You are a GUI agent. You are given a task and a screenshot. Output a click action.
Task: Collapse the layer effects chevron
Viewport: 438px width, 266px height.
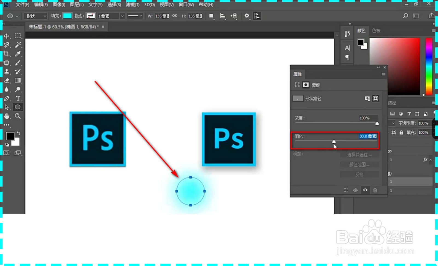click(x=431, y=160)
